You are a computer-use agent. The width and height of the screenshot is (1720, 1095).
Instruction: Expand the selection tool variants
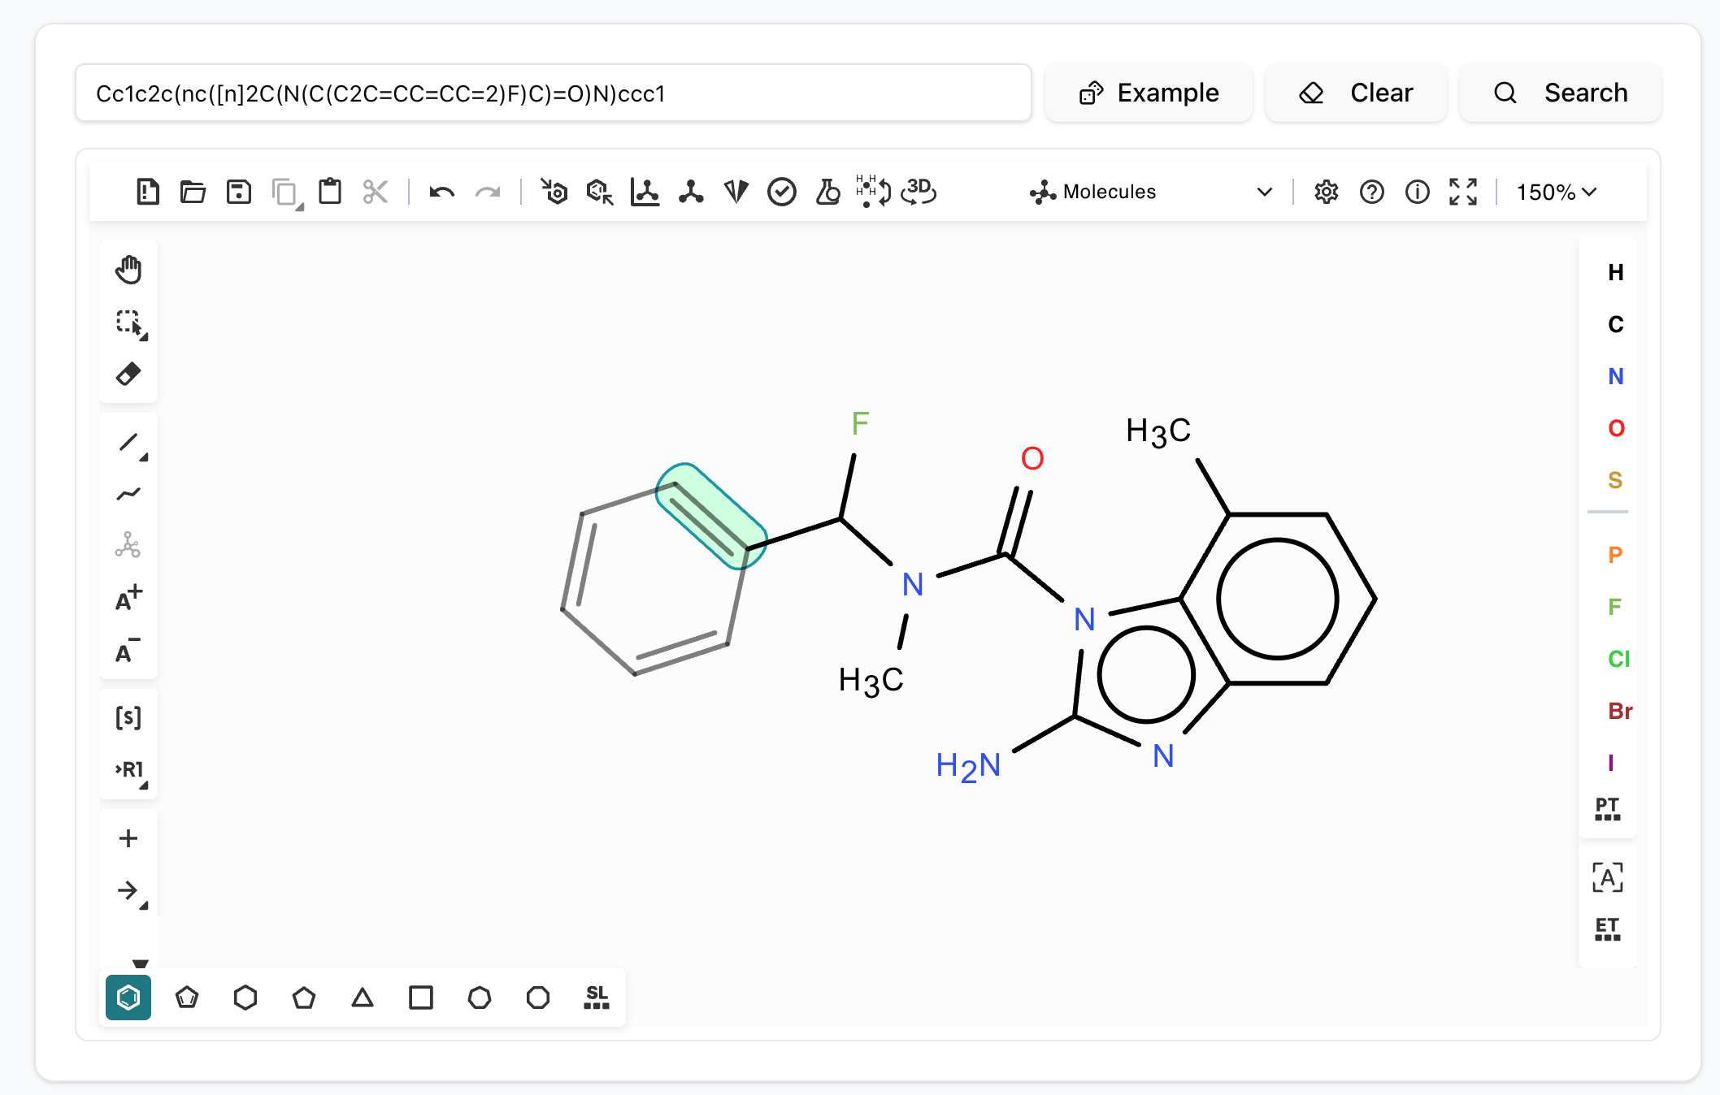145,335
